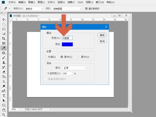Select the Spot Healing Brush tool

pyautogui.click(x=4, y=53)
